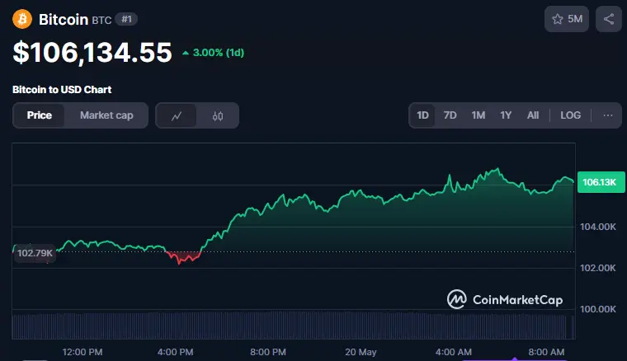Select the Market cap tab
This screenshot has width=627, height=361.
pos(106,115)
